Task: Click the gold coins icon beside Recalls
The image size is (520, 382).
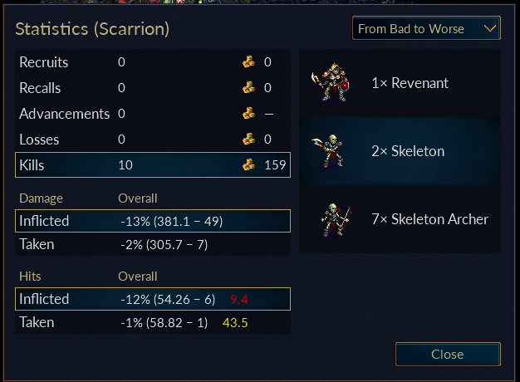Action: (x=248, y=87)
